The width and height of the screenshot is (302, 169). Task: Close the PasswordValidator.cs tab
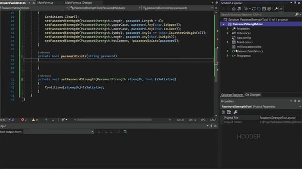click(x=34, y=3)
